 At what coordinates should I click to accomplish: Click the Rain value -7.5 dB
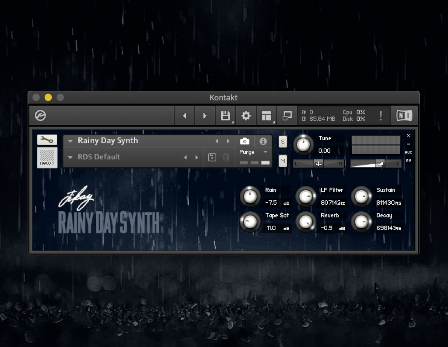point(277,203)
